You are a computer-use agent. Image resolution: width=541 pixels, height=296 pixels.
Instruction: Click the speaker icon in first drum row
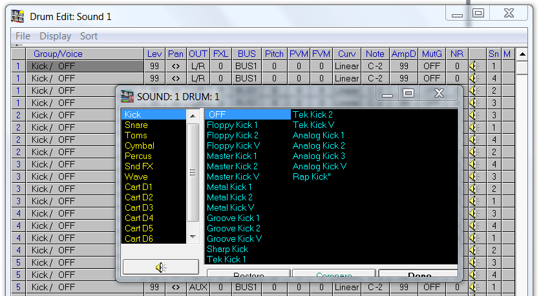(474, 66)
